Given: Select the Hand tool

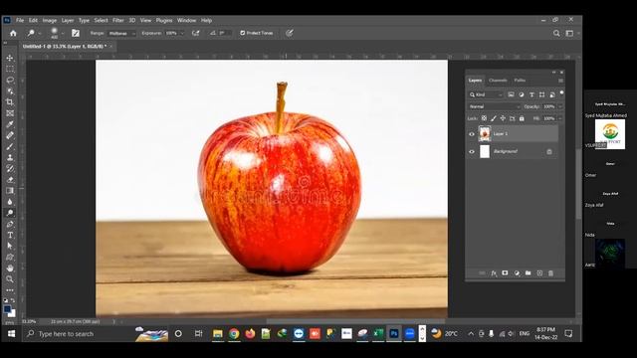Looking at the screenshot, I should pyautogui.click(x=10, y=268).
